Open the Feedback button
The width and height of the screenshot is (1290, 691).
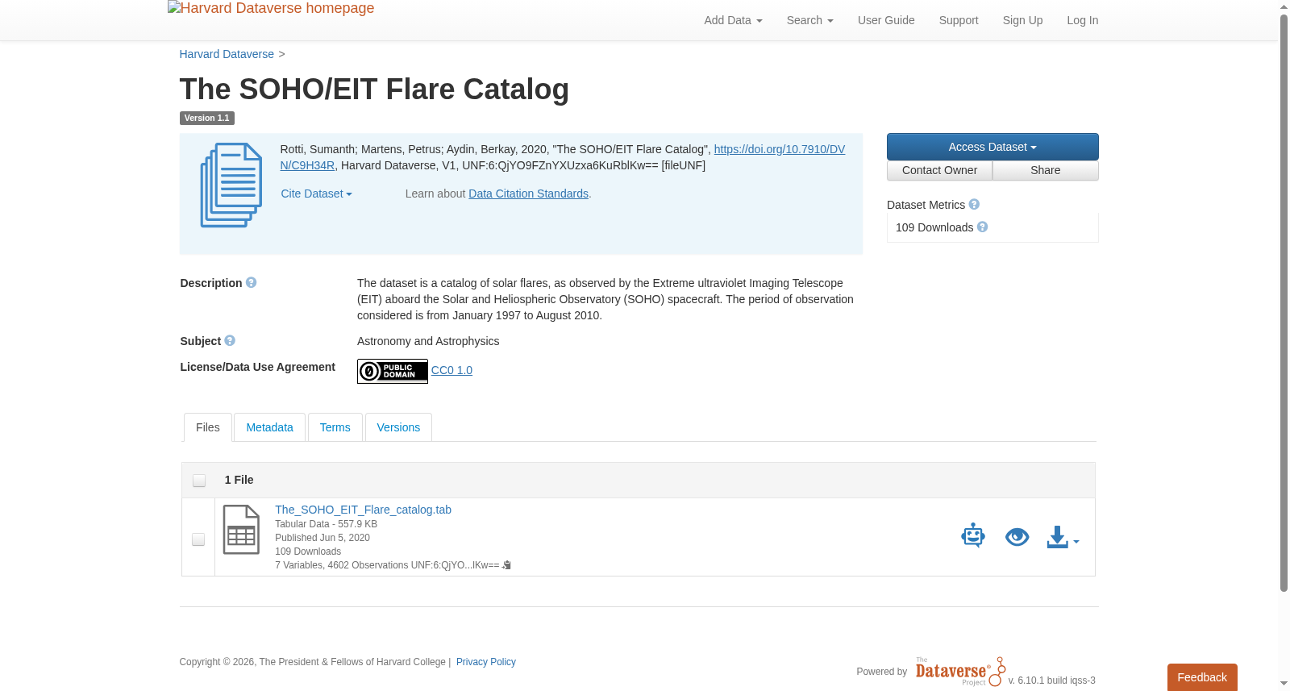tap(1202, 677)
